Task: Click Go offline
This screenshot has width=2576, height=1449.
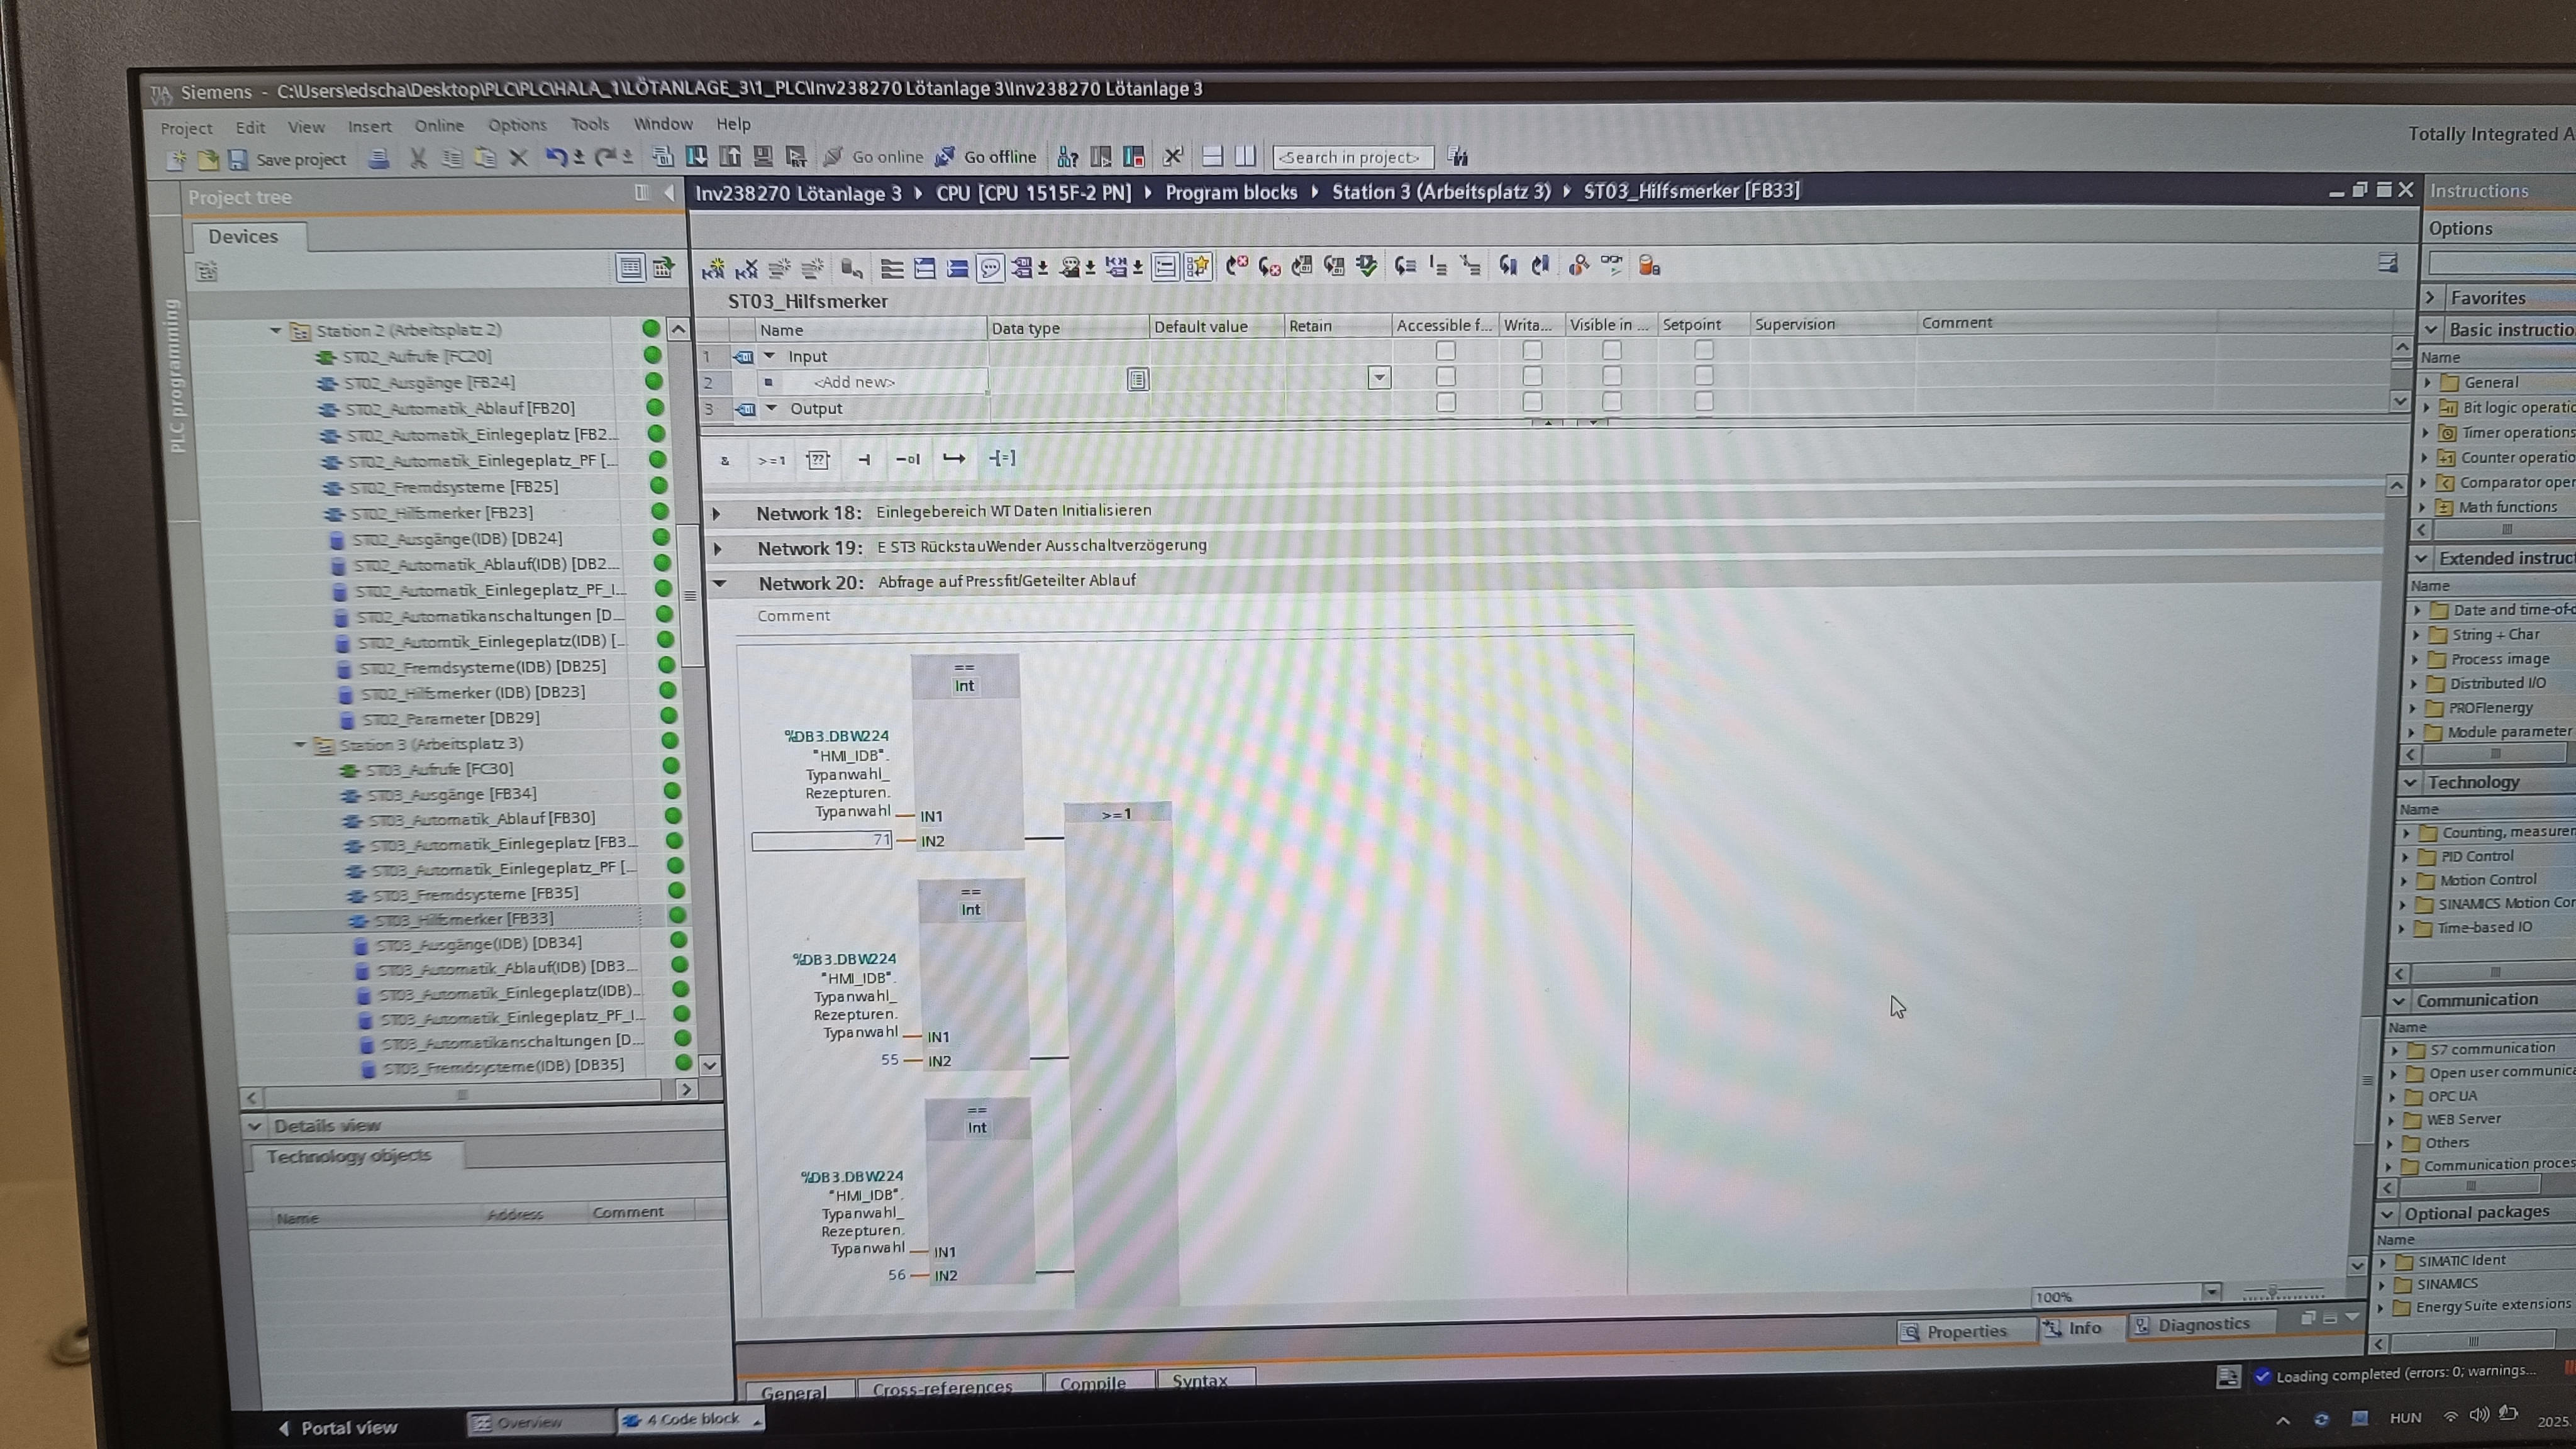Action: tap(986, 157)
